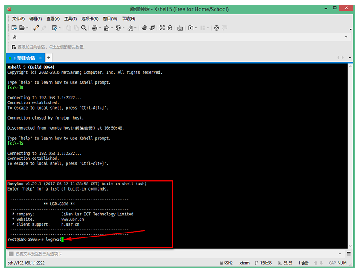This screenshot has height=272, width=359.
Task: Open the Help question mark icon
Action: (216, 28)
